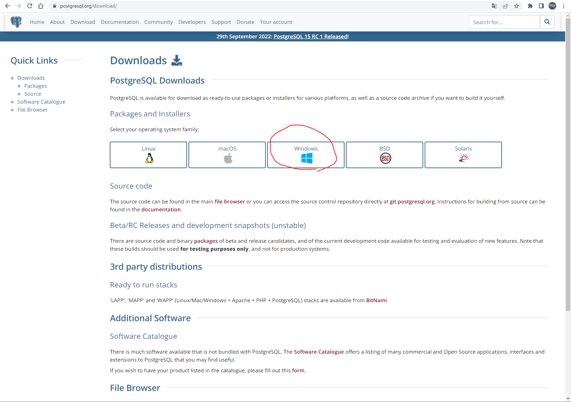Click the Linux penguin icon
The height and width of the screenshot is (402, 571).
pyautogui.click(x=149, y=158)
